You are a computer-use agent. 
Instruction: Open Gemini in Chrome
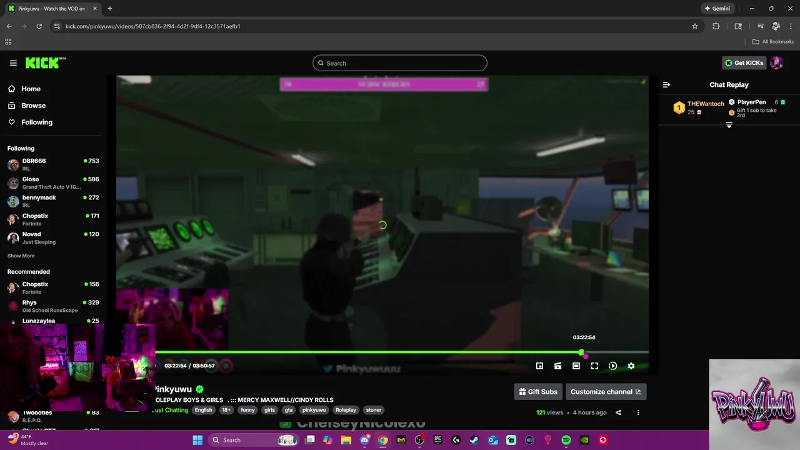[717, 9]
